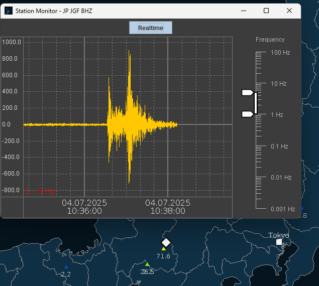Close the Station Monitor window
Image resolution: width=319 pixels, height=286 pixels.
[x=289, y=11]
